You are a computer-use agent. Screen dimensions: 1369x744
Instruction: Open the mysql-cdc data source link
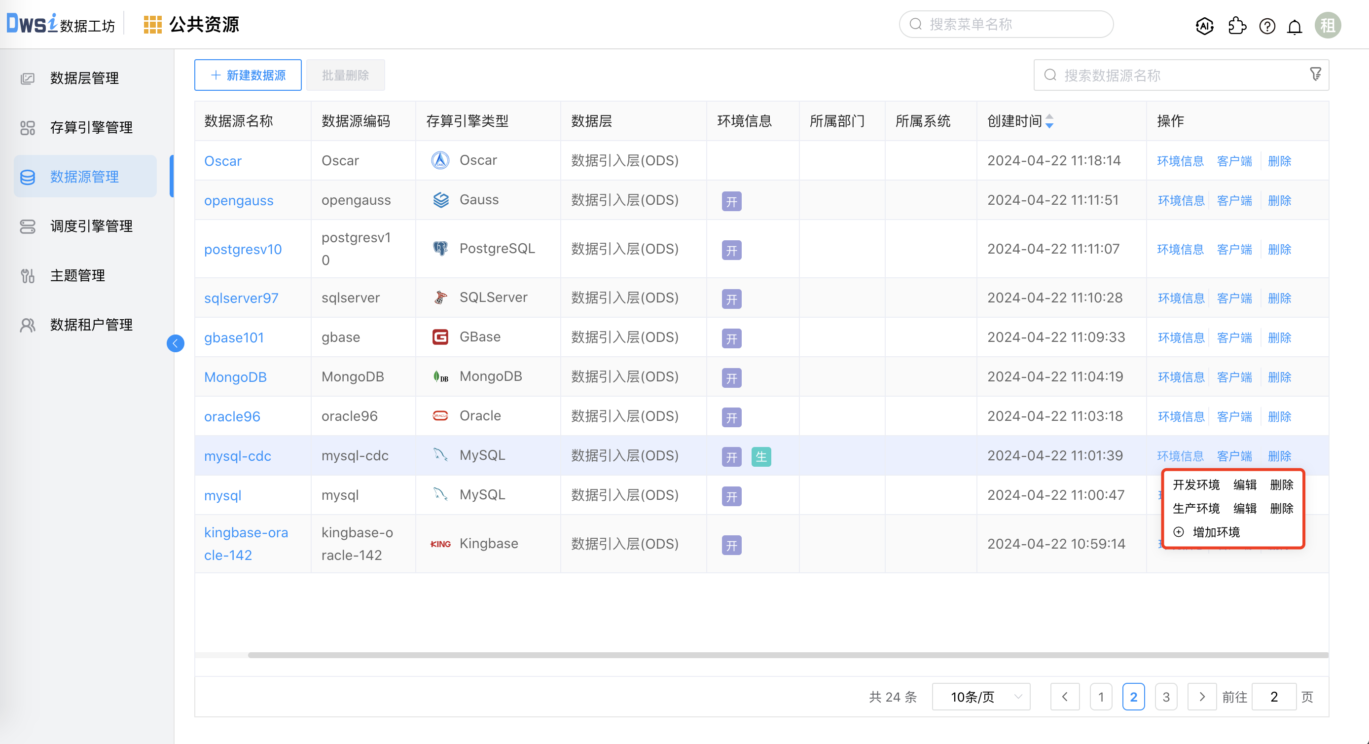click(238, 456)
